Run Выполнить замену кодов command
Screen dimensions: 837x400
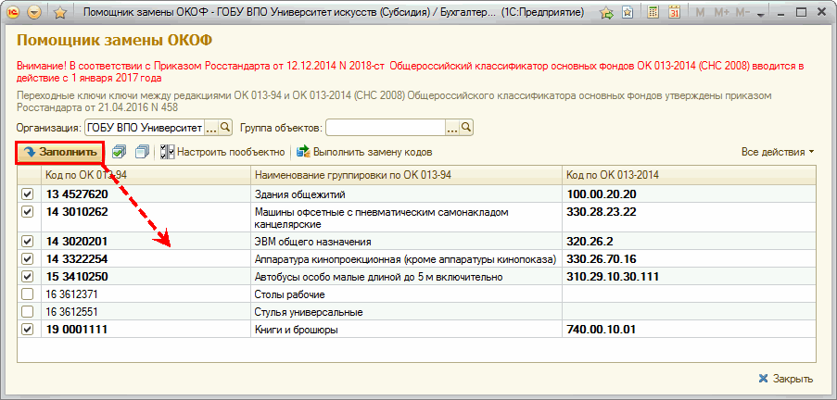click(364, 152)
